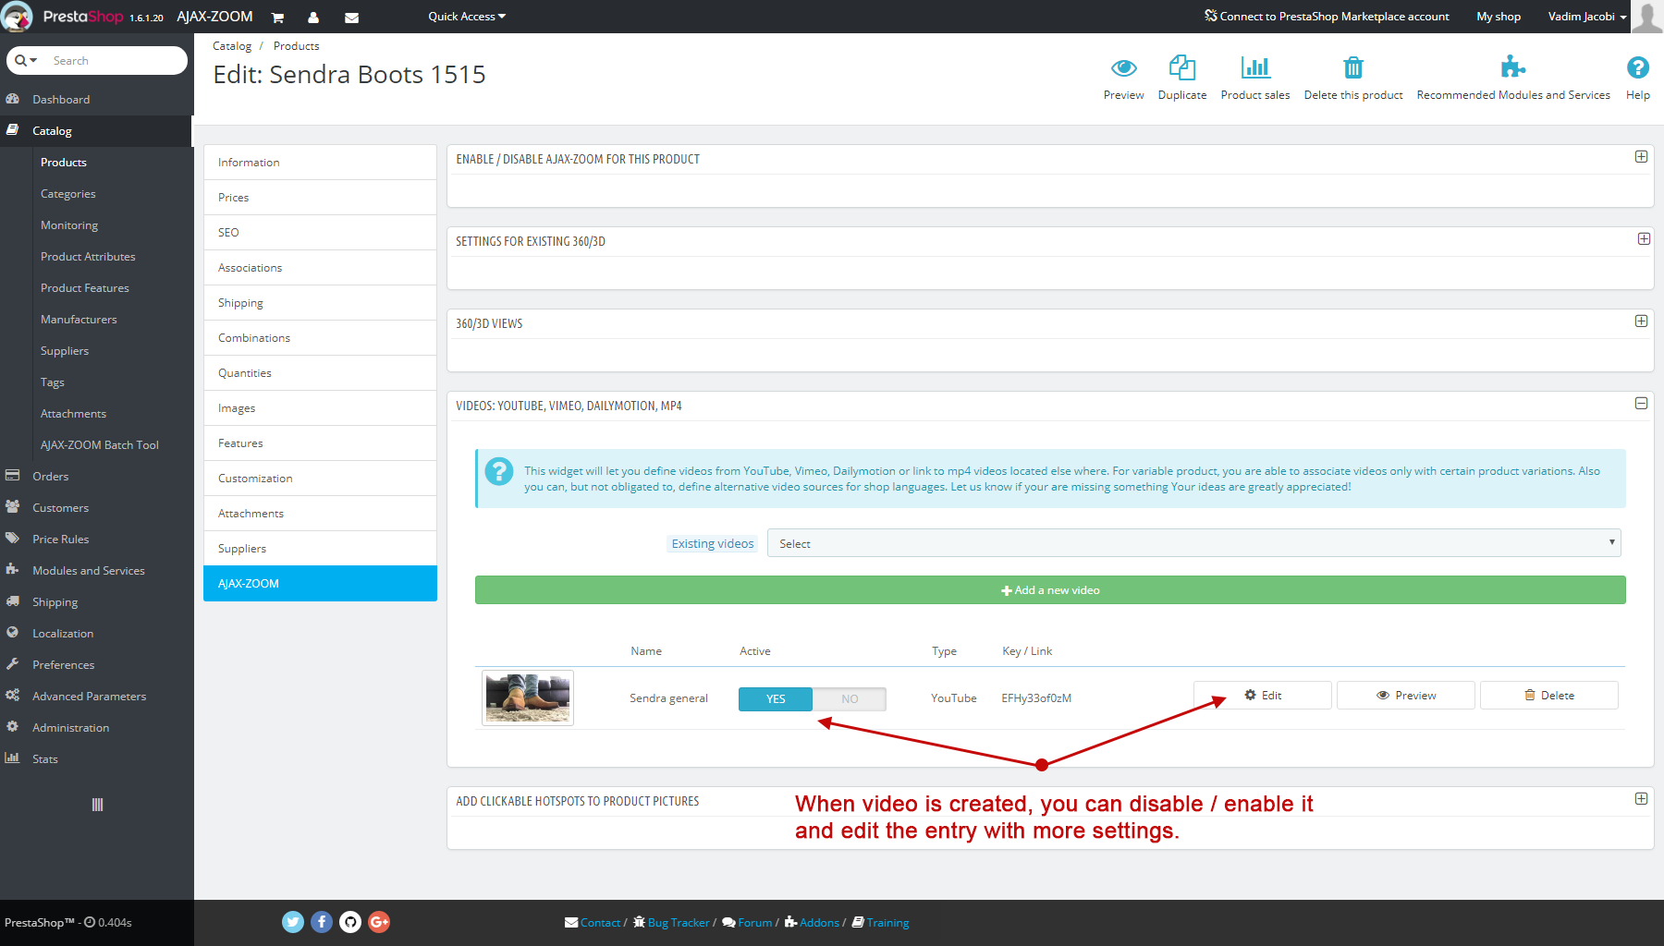
Task: Open Product sales chart icon
Action: (1255, 67)
